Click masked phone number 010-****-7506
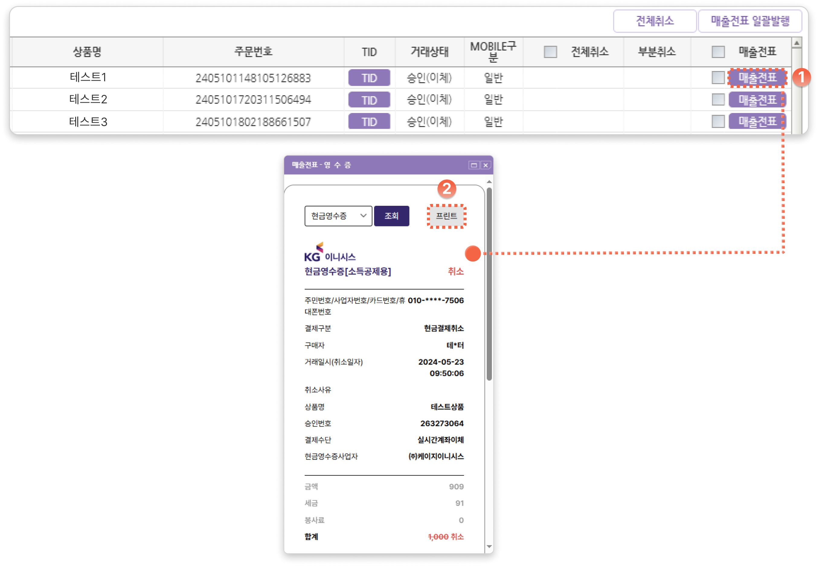818x566 pixels. 436,300
